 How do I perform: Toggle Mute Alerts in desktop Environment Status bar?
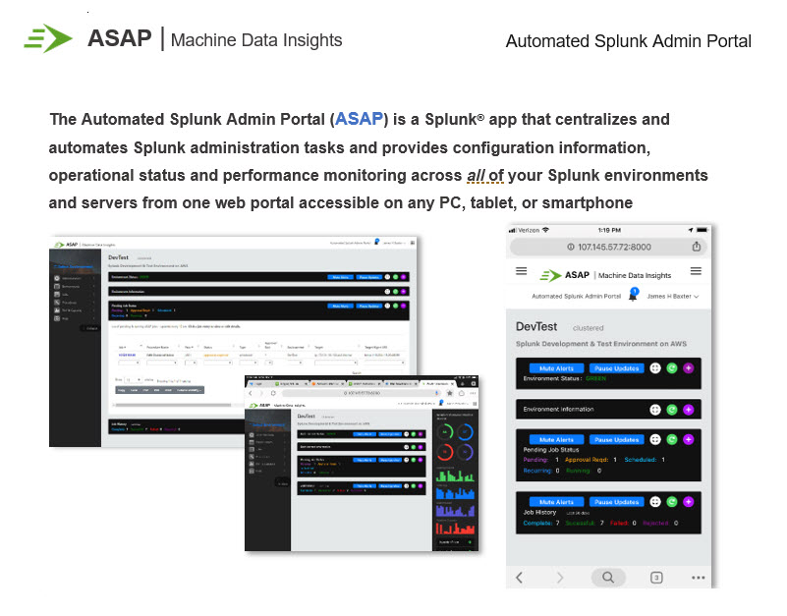point(340,277)
